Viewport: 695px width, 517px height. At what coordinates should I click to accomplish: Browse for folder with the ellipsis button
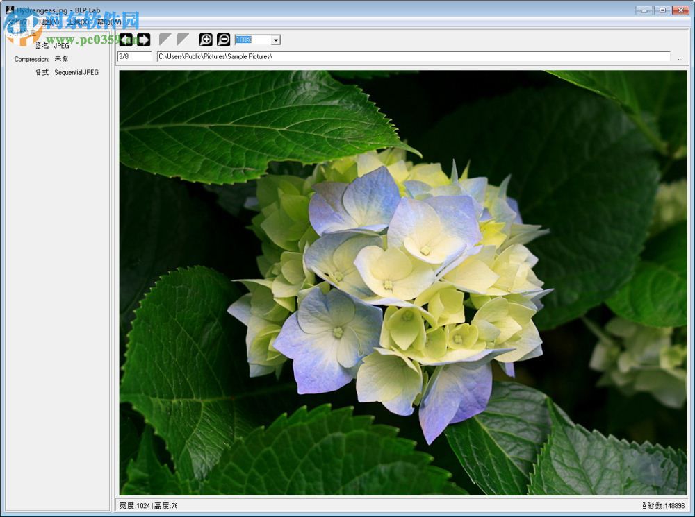click(680, 58)
